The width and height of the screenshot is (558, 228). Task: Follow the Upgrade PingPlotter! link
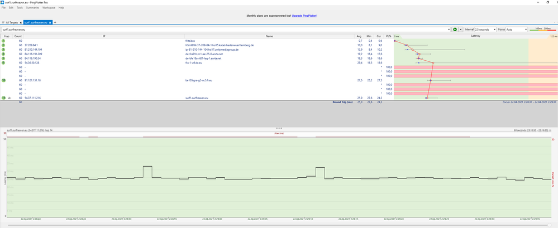tap(304, 16)
